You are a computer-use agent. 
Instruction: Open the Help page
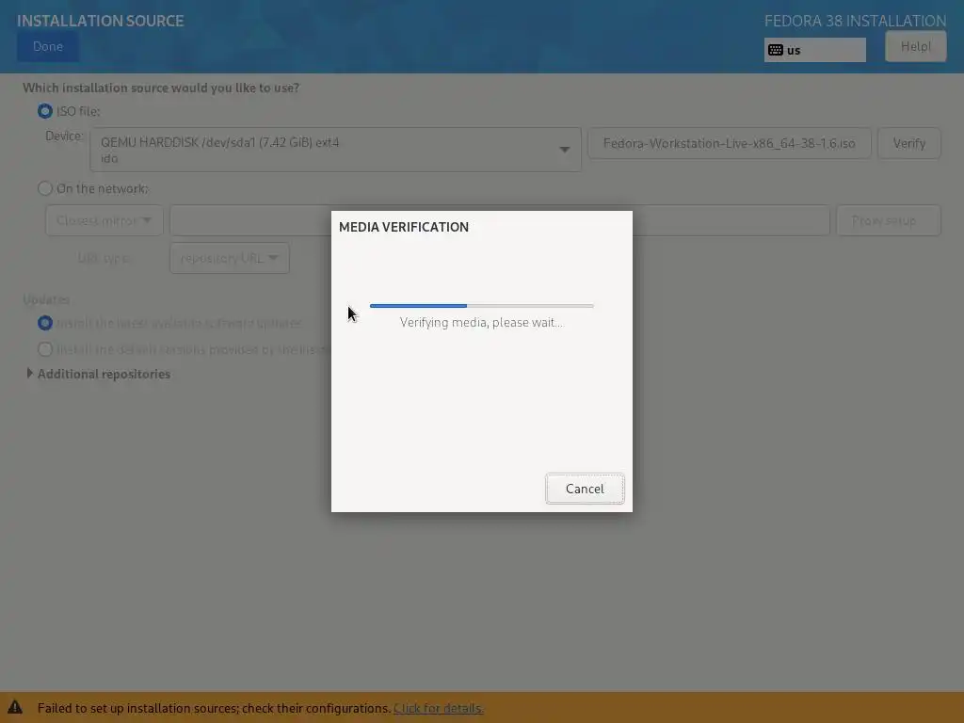click(915, 47)
